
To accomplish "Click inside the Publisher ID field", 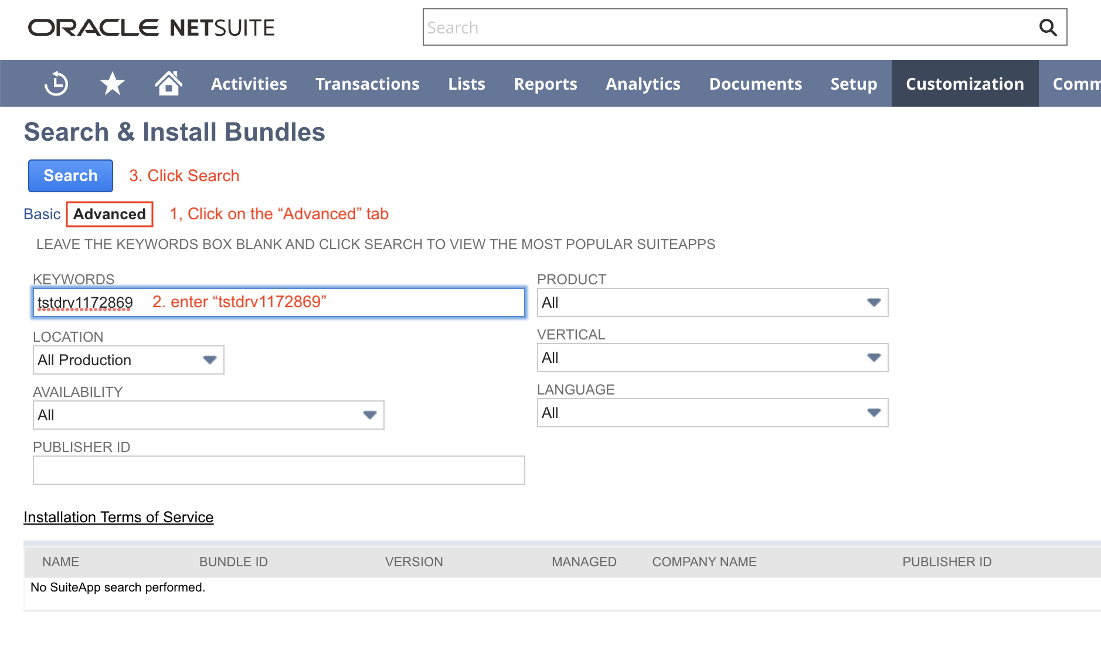I will click(x=278, y=470).
